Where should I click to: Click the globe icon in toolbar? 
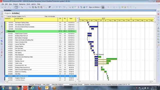click(x=84, y=7)
